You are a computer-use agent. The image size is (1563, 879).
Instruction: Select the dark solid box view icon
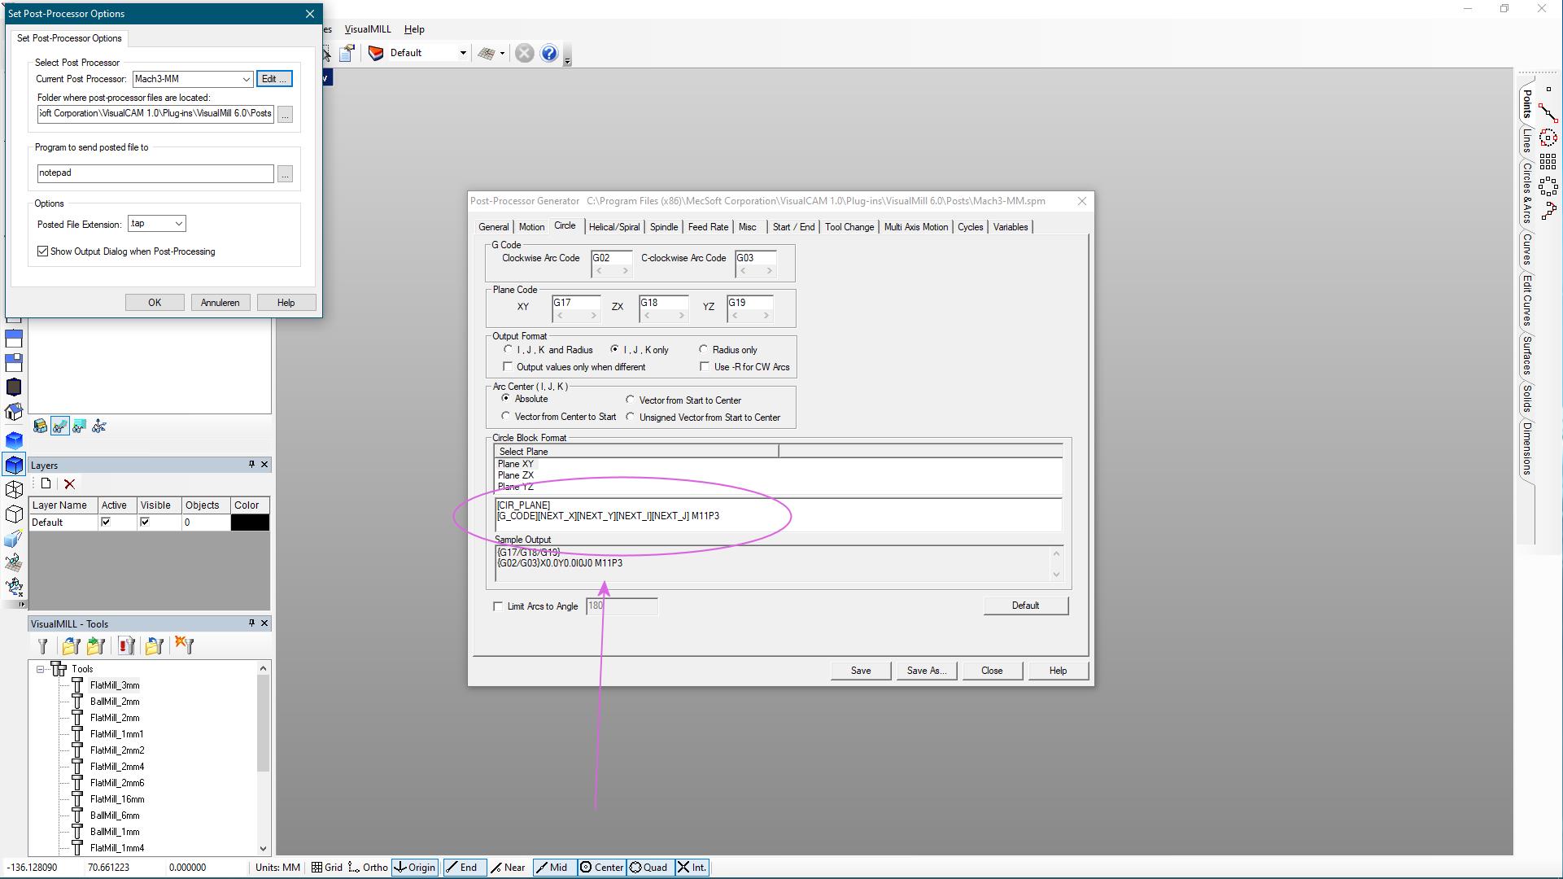click(14, 387)
